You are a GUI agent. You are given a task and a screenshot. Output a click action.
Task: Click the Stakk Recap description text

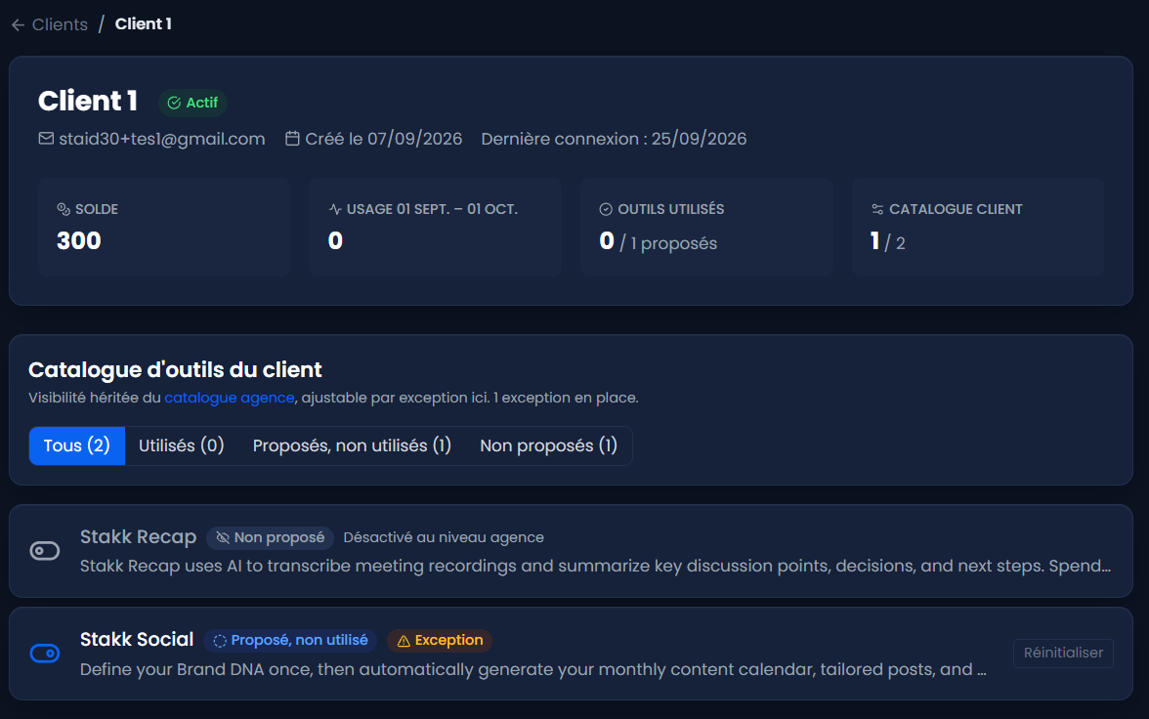coord(595,566)
